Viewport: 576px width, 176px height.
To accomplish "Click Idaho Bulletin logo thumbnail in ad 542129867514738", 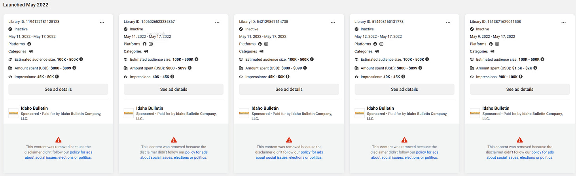I will pos(244,113).
